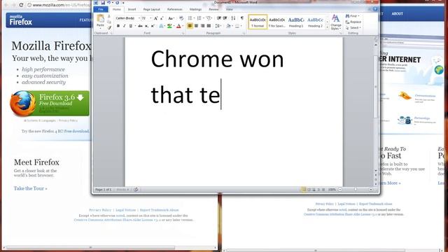The image size is (448, 252).
Task: Expand the Change Styles dropdown
Action: click(336, 22)
